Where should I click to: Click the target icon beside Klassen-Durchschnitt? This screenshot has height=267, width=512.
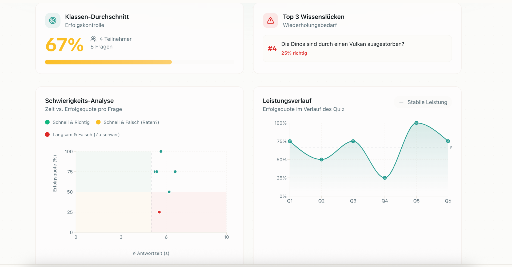tap(53, 20)
